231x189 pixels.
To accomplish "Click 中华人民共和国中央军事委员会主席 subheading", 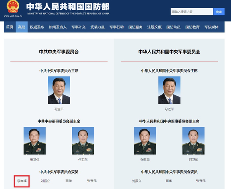I will click(169, 71).
